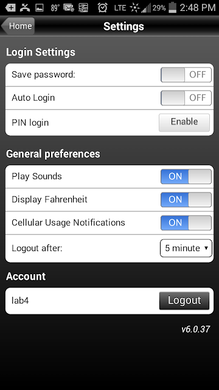Turn on the Auto Login switch
The image size is (219, 390).
pos(186,97)
